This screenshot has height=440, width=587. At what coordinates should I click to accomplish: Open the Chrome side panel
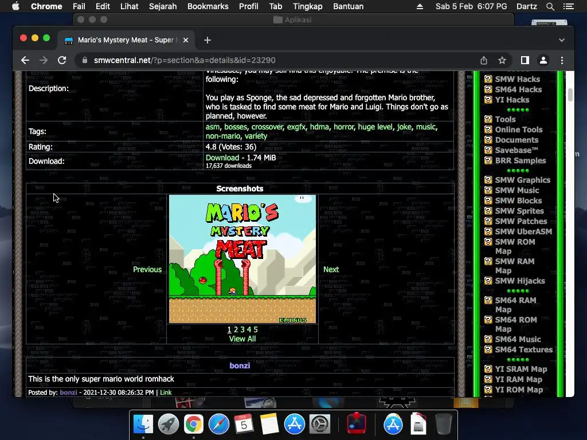[525, 60]
